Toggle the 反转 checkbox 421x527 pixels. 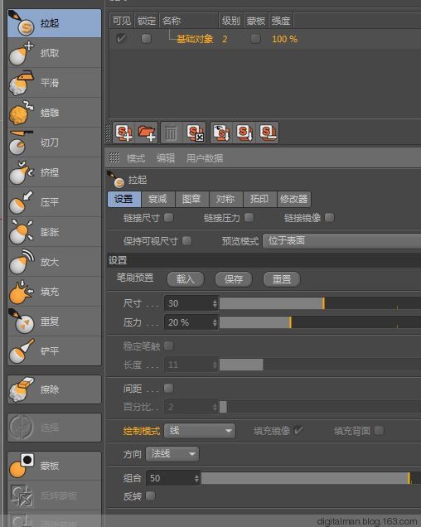(151, 496)
